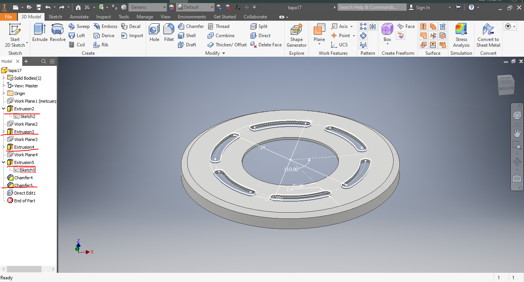Image resolution: width=524 pixels, height=282 pixels.
Task: Click the Emboss tool
Action: tap(105, 26)
